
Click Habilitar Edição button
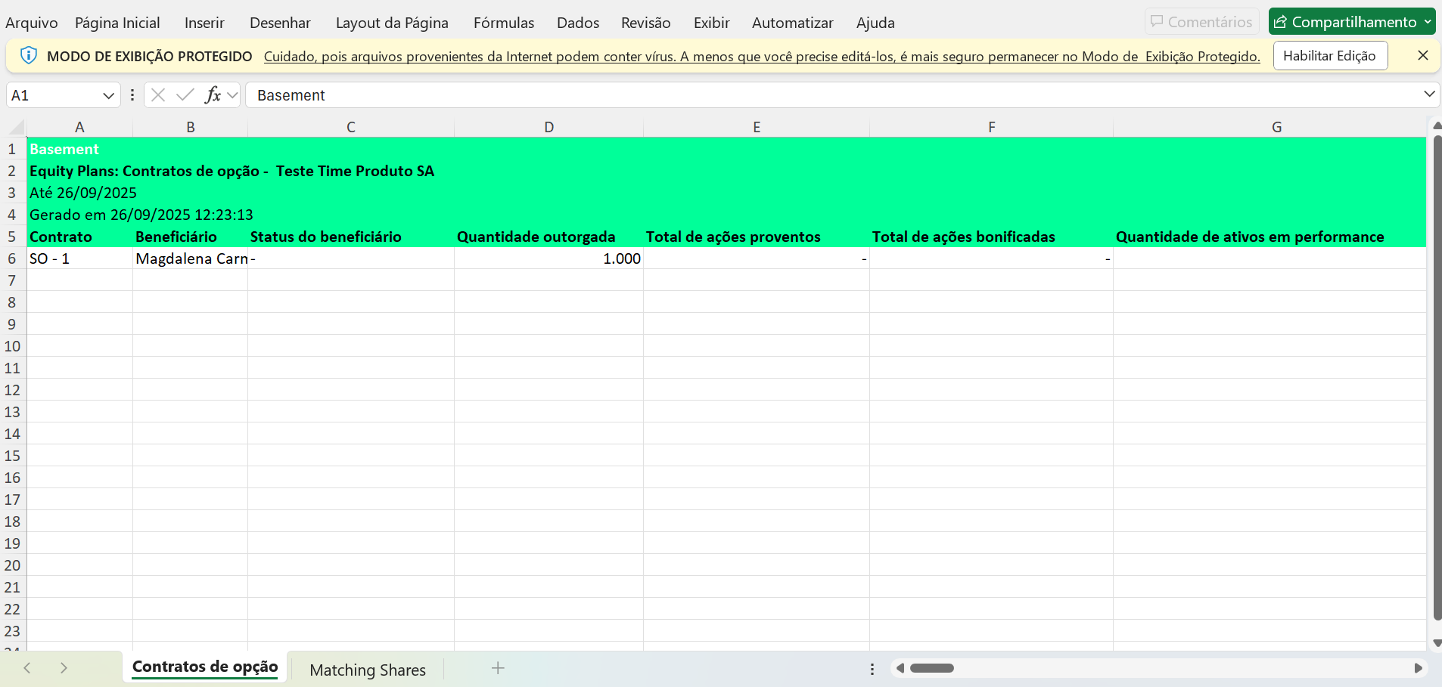point(1329,56)
